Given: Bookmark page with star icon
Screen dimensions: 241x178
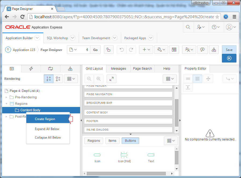Looking at the screenshot, I should pyautogui.click(x=217, y=17).
